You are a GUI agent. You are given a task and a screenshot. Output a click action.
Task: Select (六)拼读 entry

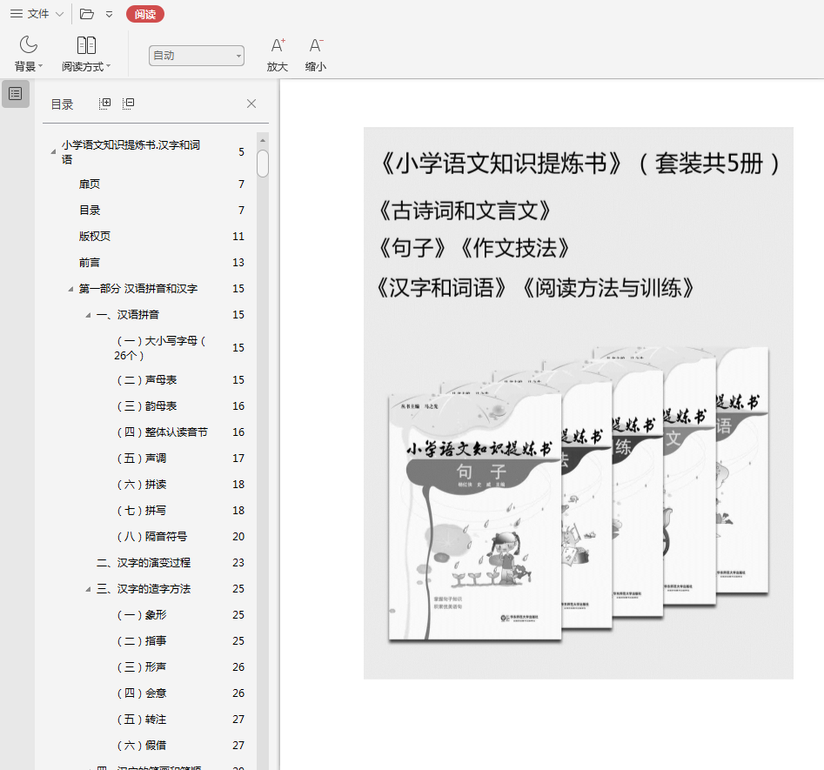pos(141,485)
